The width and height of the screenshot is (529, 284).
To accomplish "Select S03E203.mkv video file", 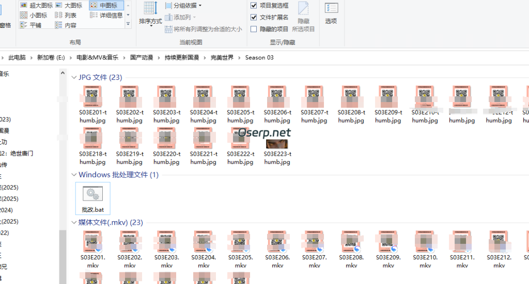I will (x=167, y=249).
